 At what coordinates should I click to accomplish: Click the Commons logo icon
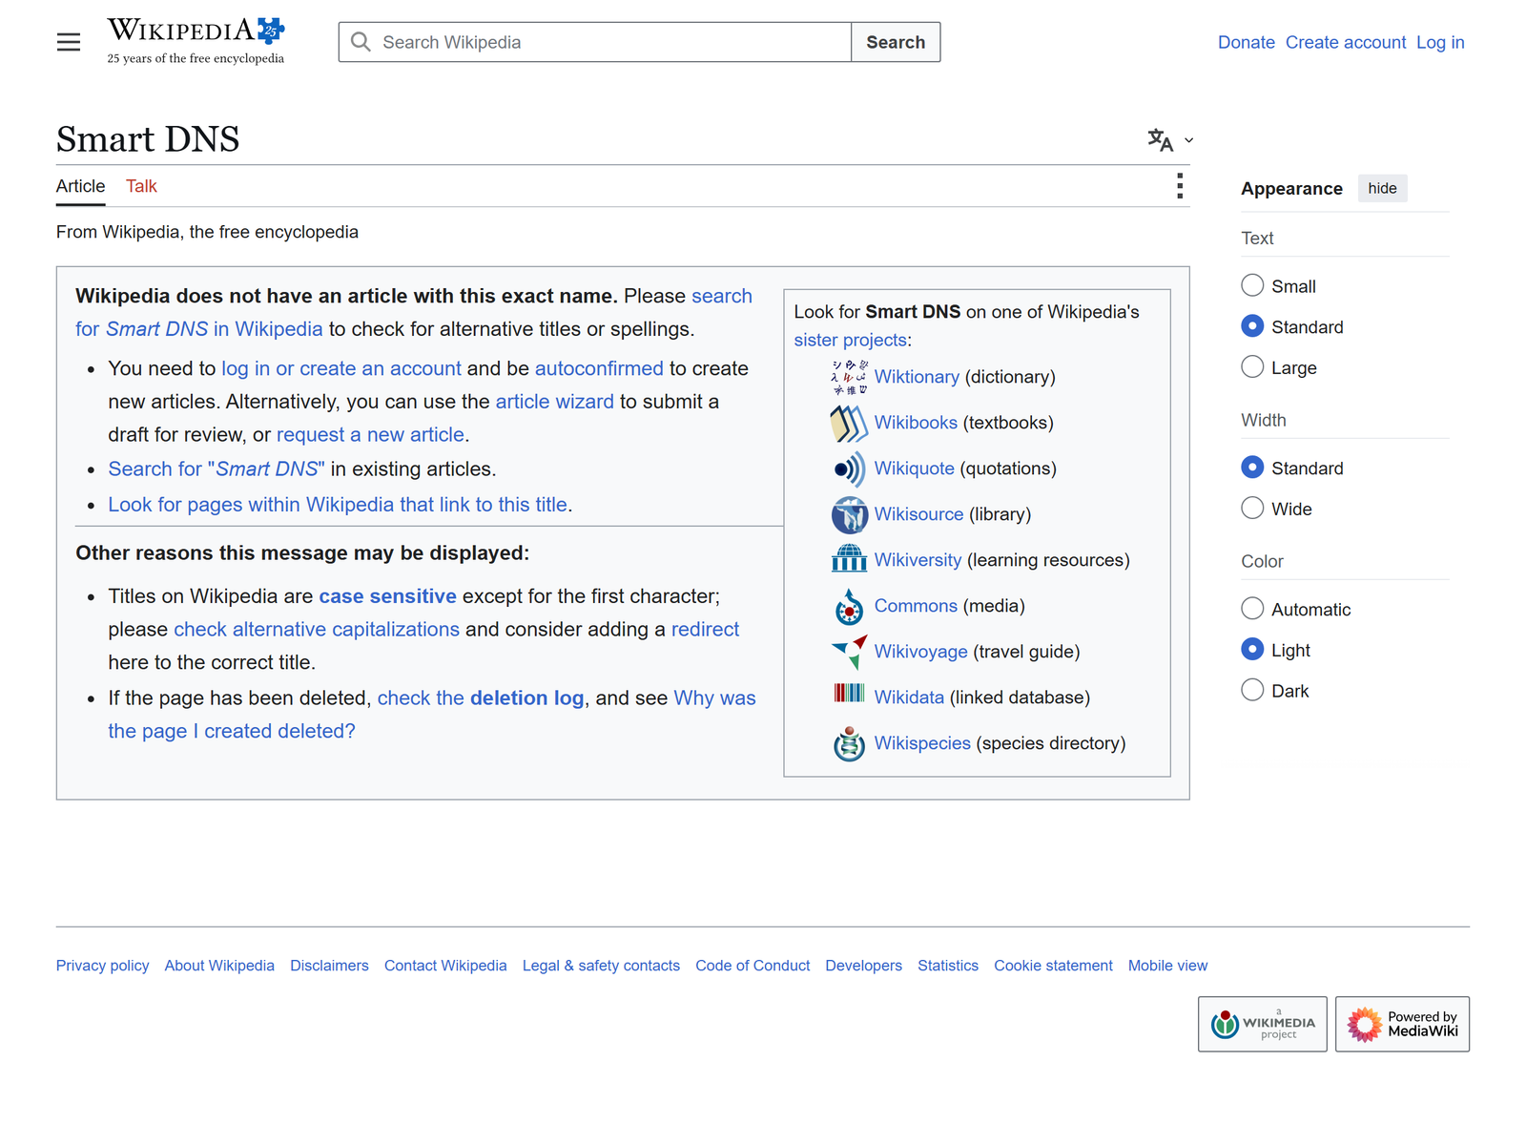click(849, 606)
